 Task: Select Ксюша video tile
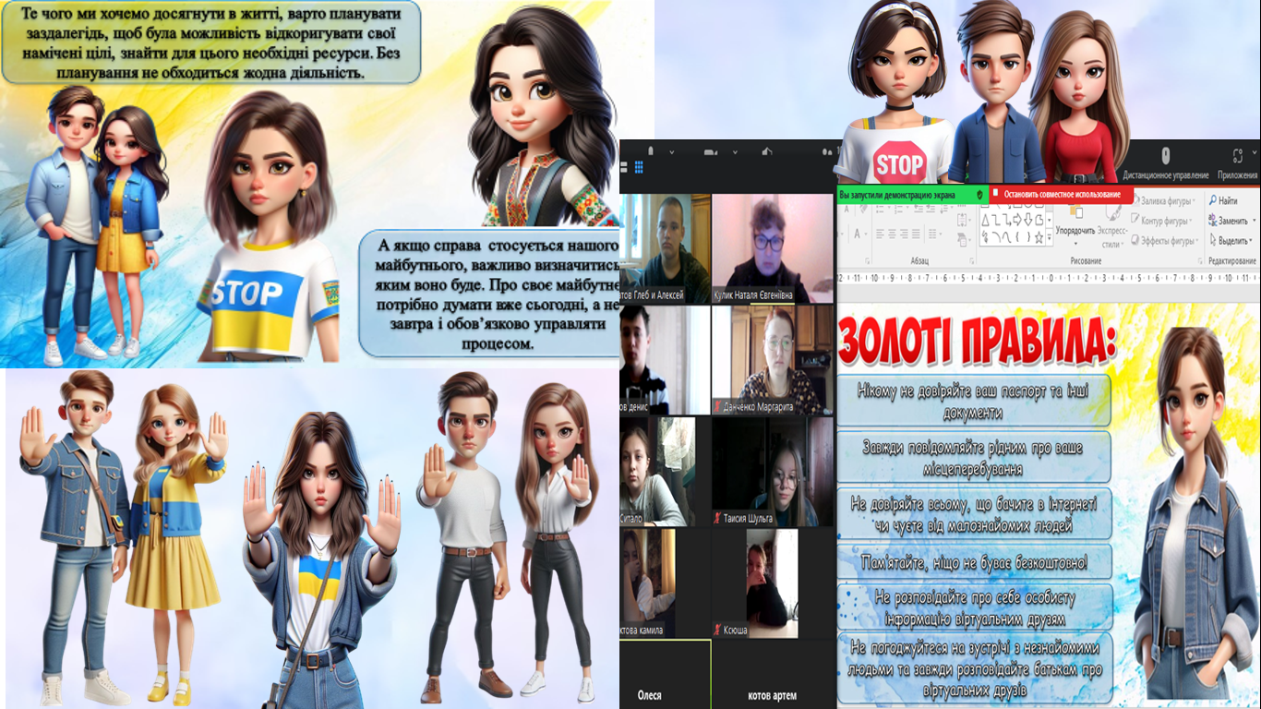pyautogui.click(x=773, y=583)
